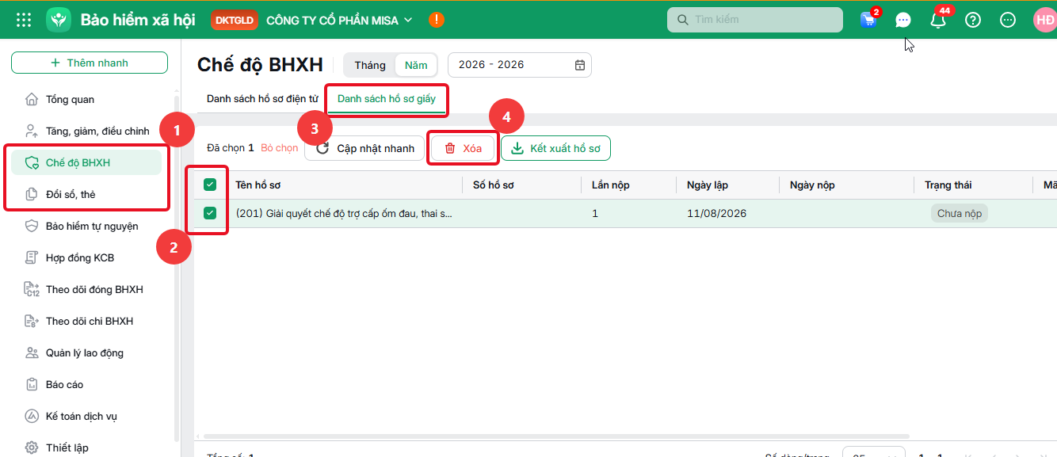
Task: Click the magnifier icon in search box
Action: [681, 20]
